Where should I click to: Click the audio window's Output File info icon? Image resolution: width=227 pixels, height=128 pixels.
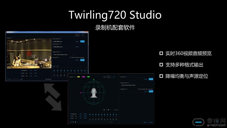click(x=127, y=89)
